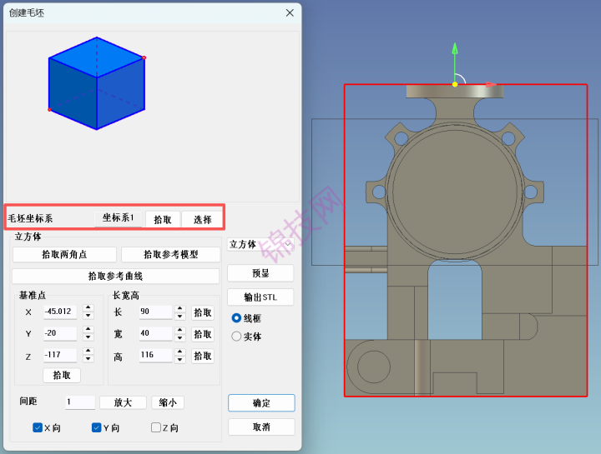The width and height of the screenshot is (601, 454).
Task: Click the 长 length field 90
Action: point(155,312)
